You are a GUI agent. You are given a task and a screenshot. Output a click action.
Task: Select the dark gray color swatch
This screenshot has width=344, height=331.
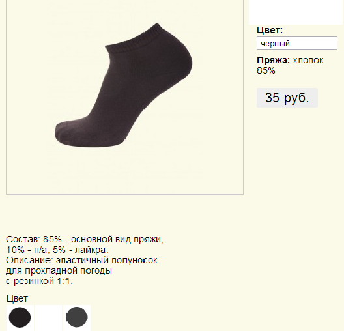point(77,317)
